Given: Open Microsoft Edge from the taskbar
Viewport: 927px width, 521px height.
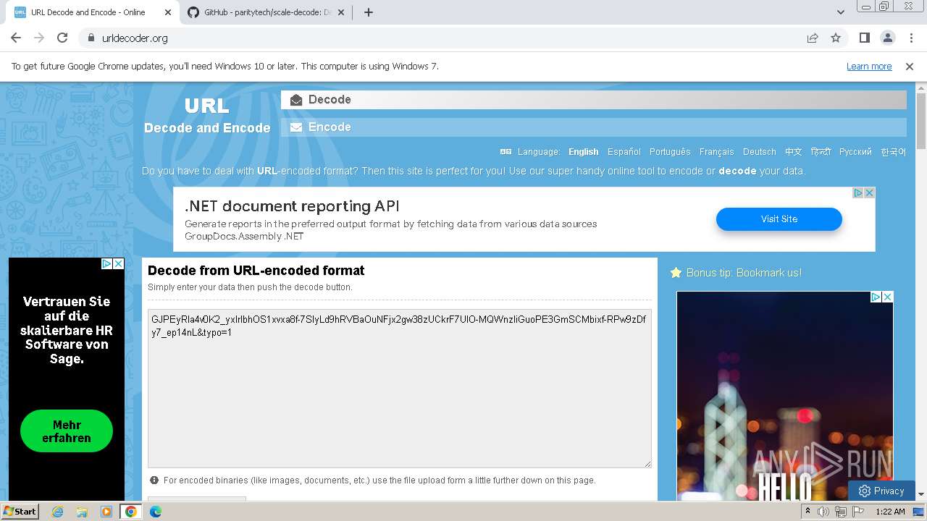Looking at the screenshot, I should (x=156, y=512).
